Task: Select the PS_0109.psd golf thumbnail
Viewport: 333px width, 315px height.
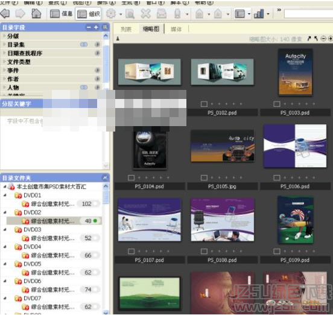Action: (295, 220)
